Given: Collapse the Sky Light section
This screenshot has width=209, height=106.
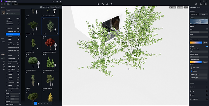Looking at the screenshot, I should (206, 11).
